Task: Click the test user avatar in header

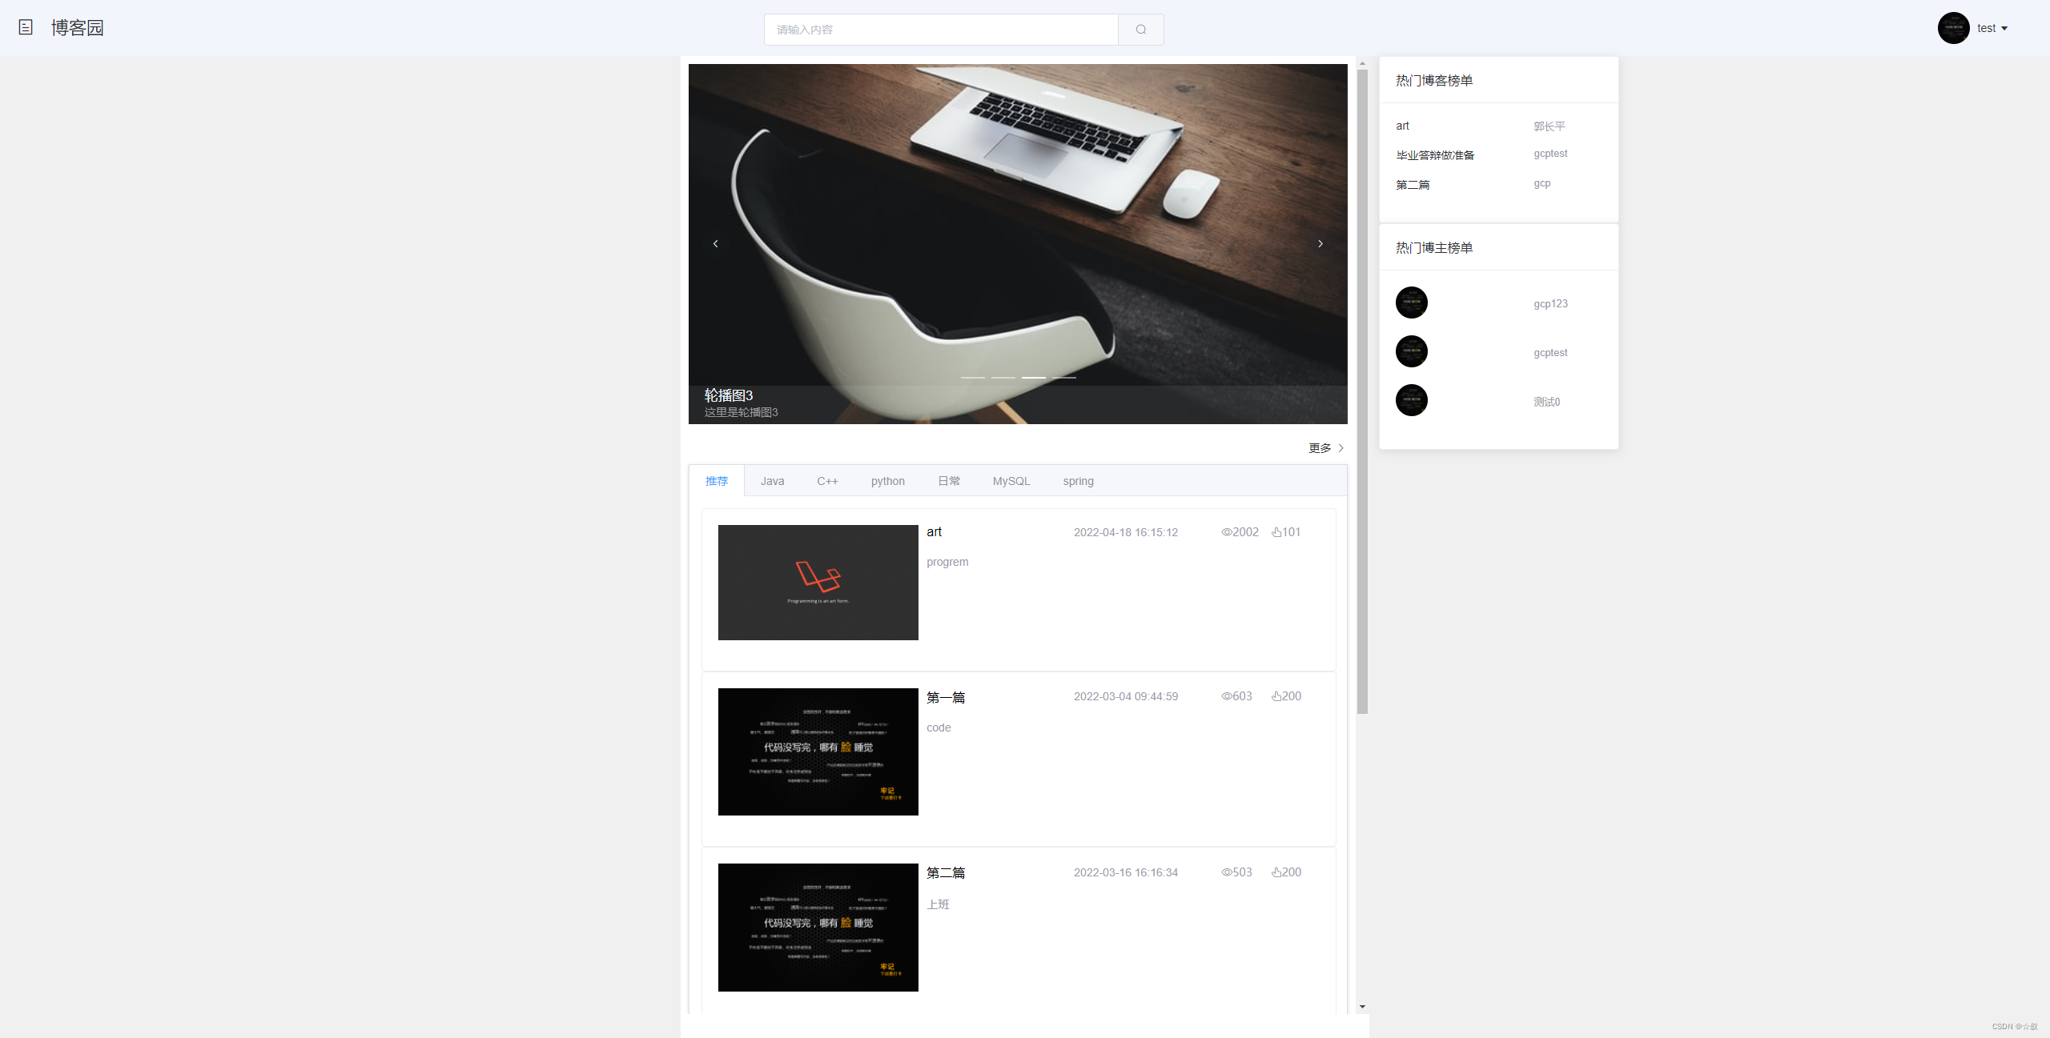Action: click(1953, 28)
